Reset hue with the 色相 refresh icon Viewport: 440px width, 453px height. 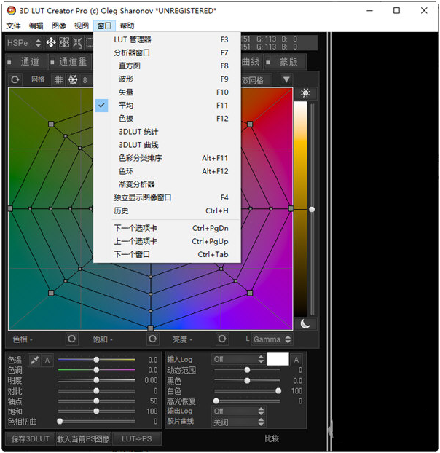(71, 339)
